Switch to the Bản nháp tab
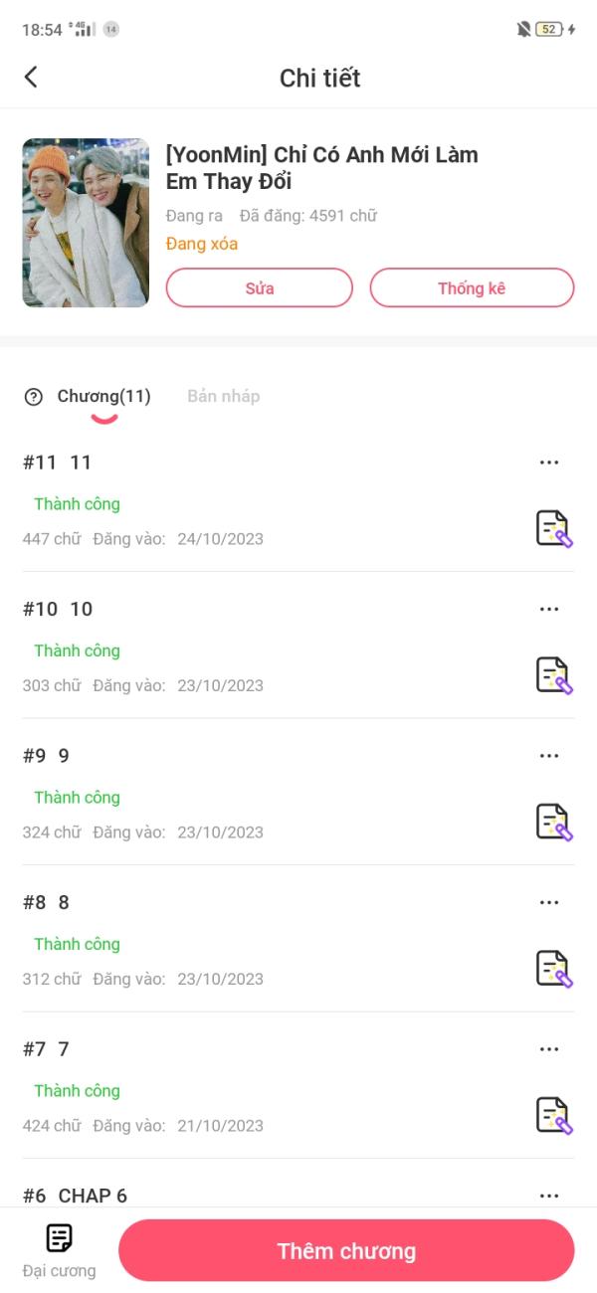Screen dimensions: 597x1293 click(223, 396)
